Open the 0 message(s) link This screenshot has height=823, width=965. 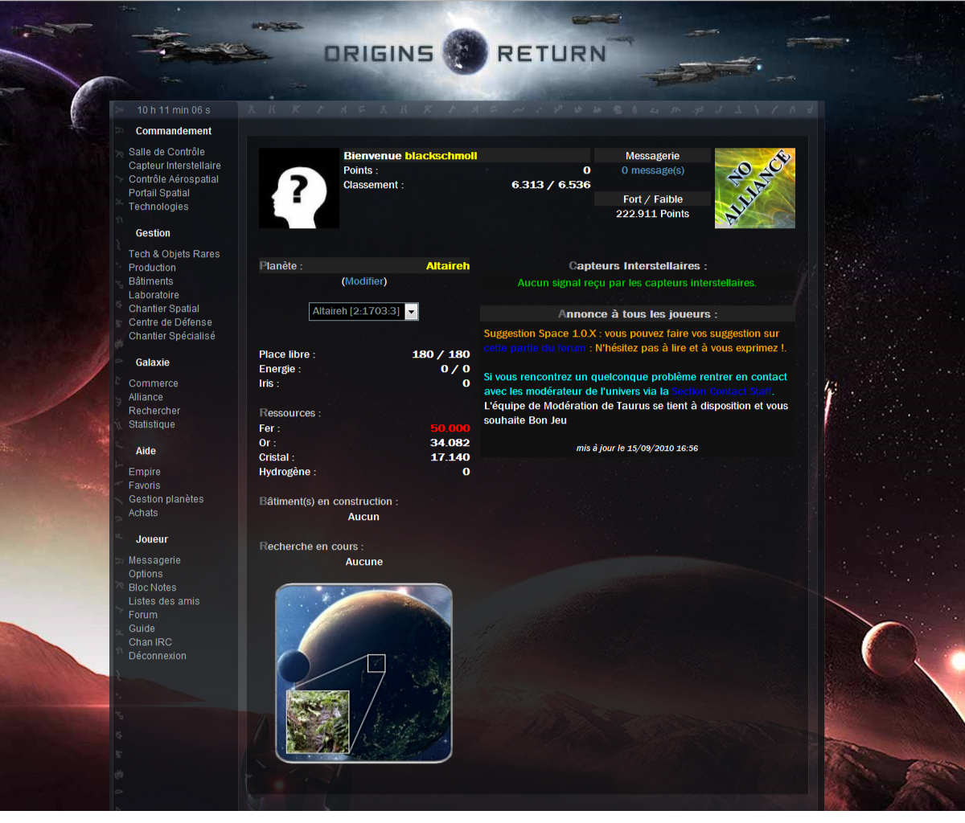(652, 170)
